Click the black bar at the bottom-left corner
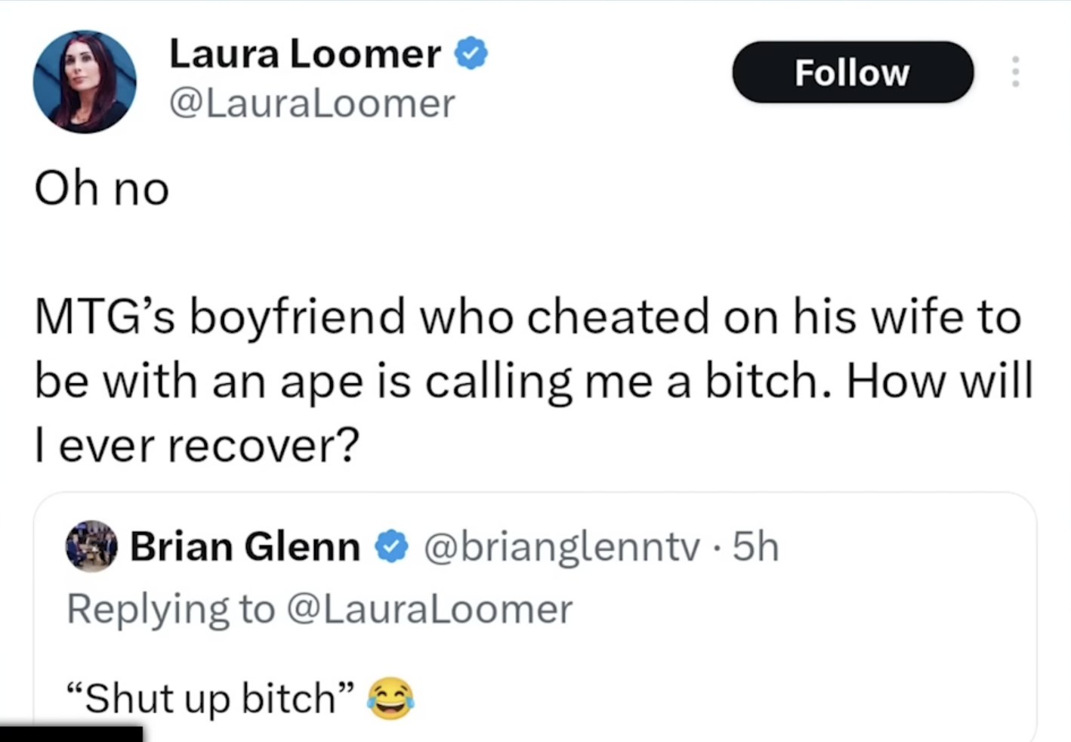This screenshot has height=742, width=1071. point(71,734)
